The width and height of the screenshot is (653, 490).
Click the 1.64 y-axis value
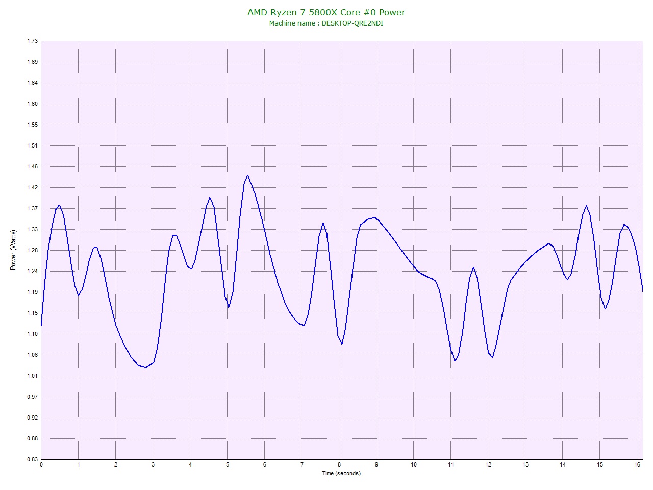coord(32,83)
